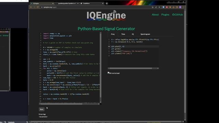Bookmark this page with the star icon
219x123 pixels.
[159, 7]
